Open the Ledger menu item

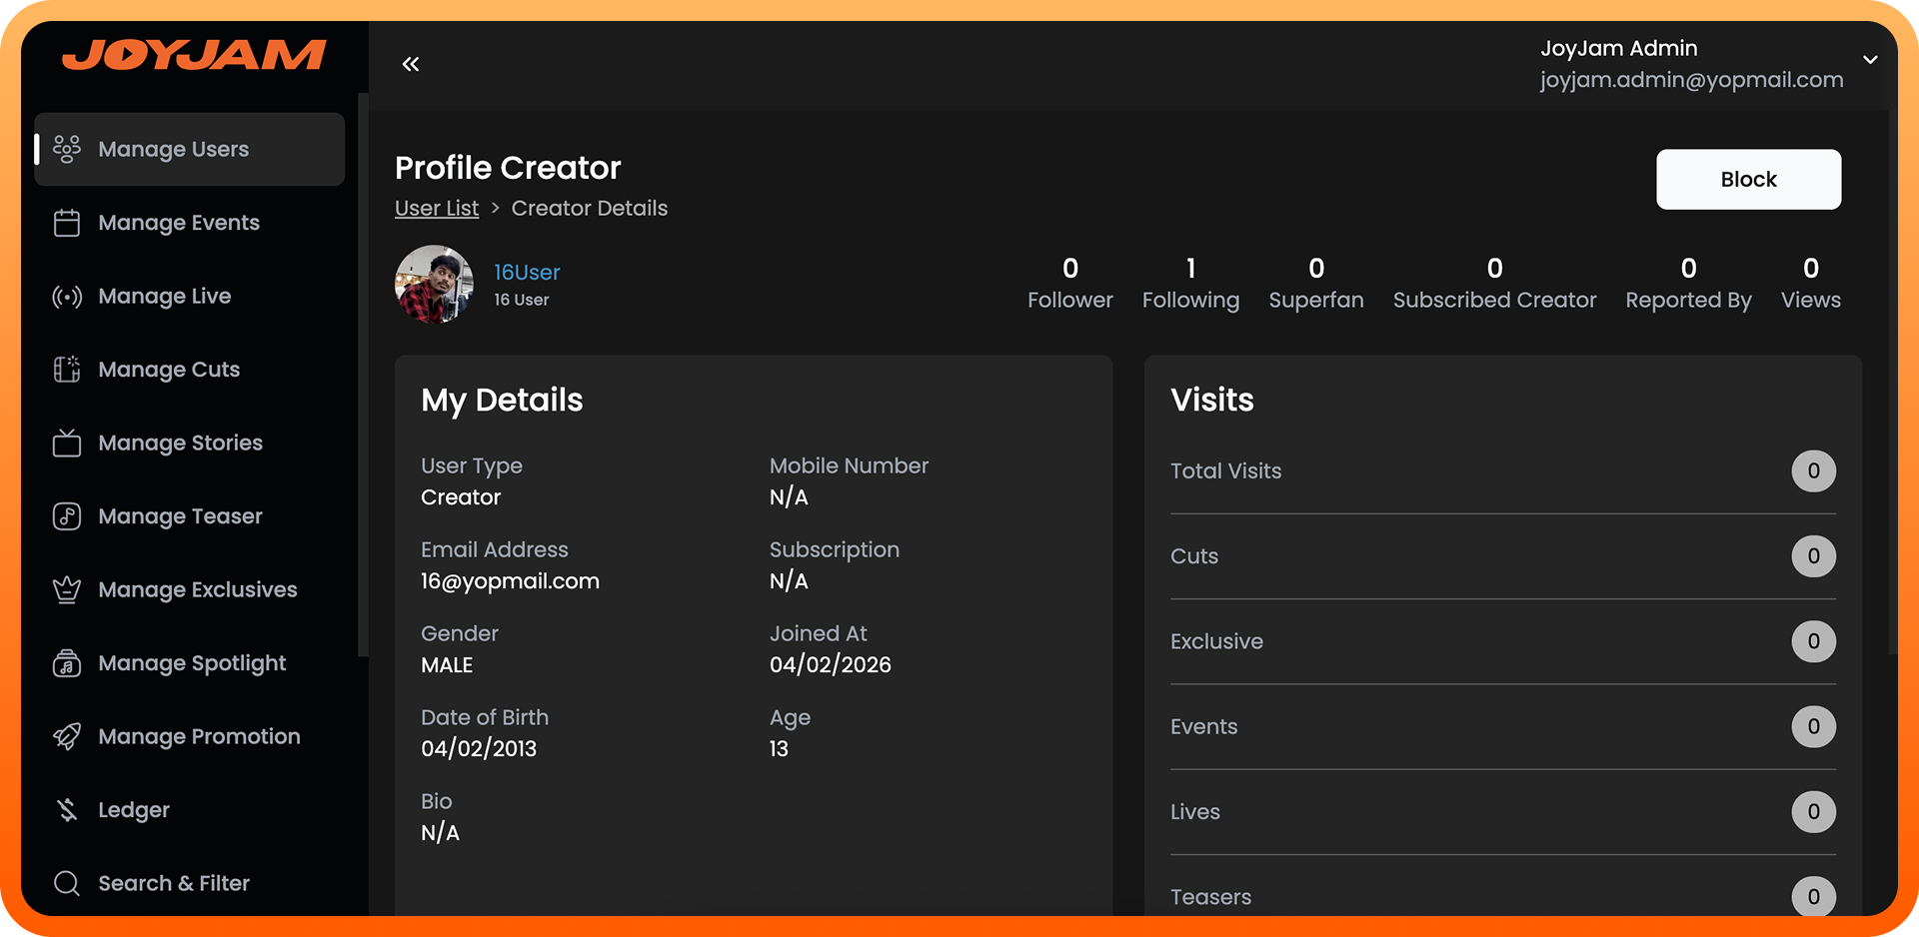click(x=134, y=810)
